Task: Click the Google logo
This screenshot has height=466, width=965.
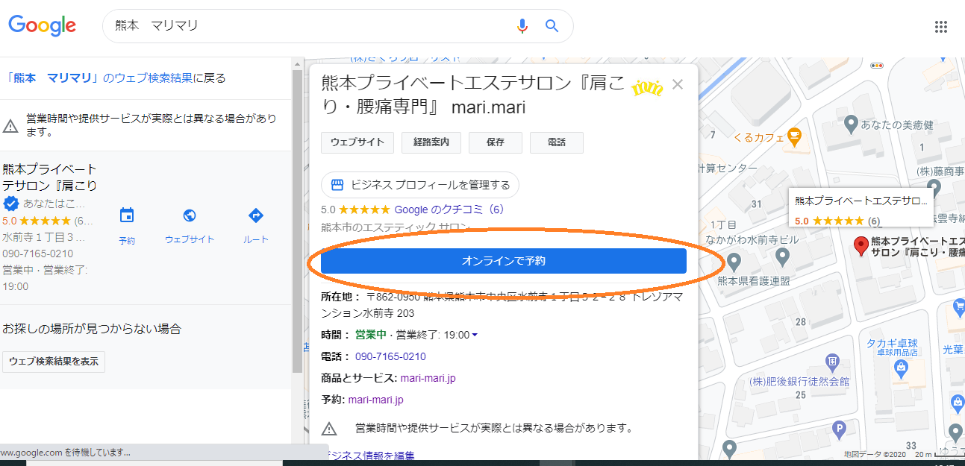Action: coord(43,25)
